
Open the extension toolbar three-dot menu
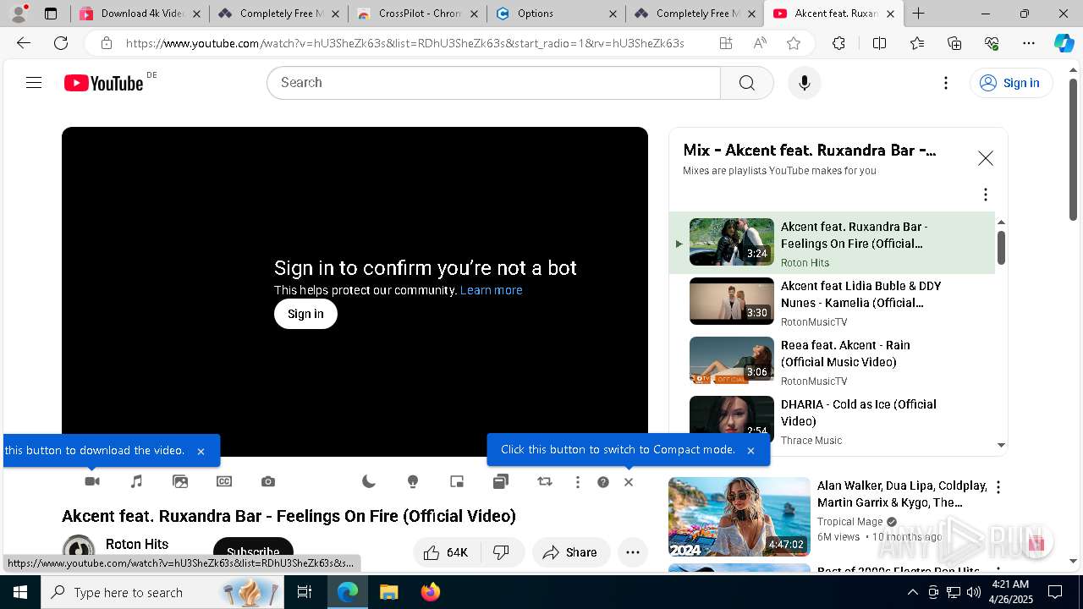coord(578,482)
